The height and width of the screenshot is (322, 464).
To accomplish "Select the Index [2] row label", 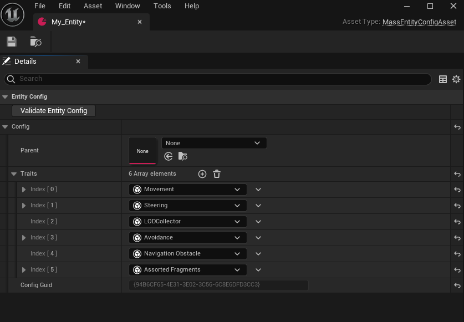I will [43, 221].
